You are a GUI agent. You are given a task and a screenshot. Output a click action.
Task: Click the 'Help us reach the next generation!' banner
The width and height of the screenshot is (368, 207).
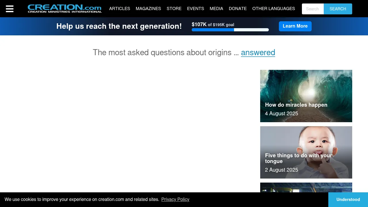click(119, 26)
